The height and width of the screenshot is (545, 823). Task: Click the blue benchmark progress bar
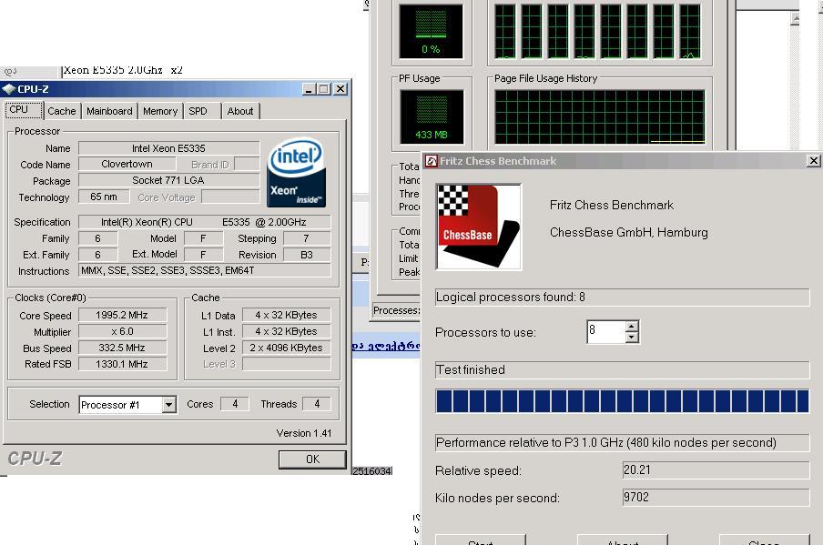[x=622, y=401]
